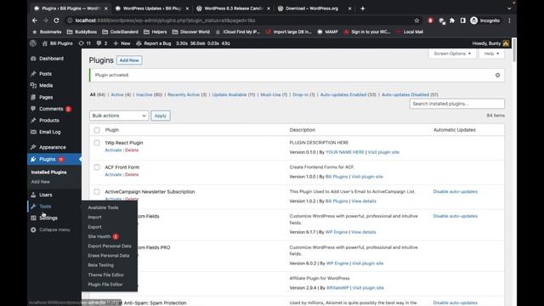Image resolution: width=544 pixels, height=306 pixels.
Task: Open a new browser tab
Action: (x=363, y=8)
